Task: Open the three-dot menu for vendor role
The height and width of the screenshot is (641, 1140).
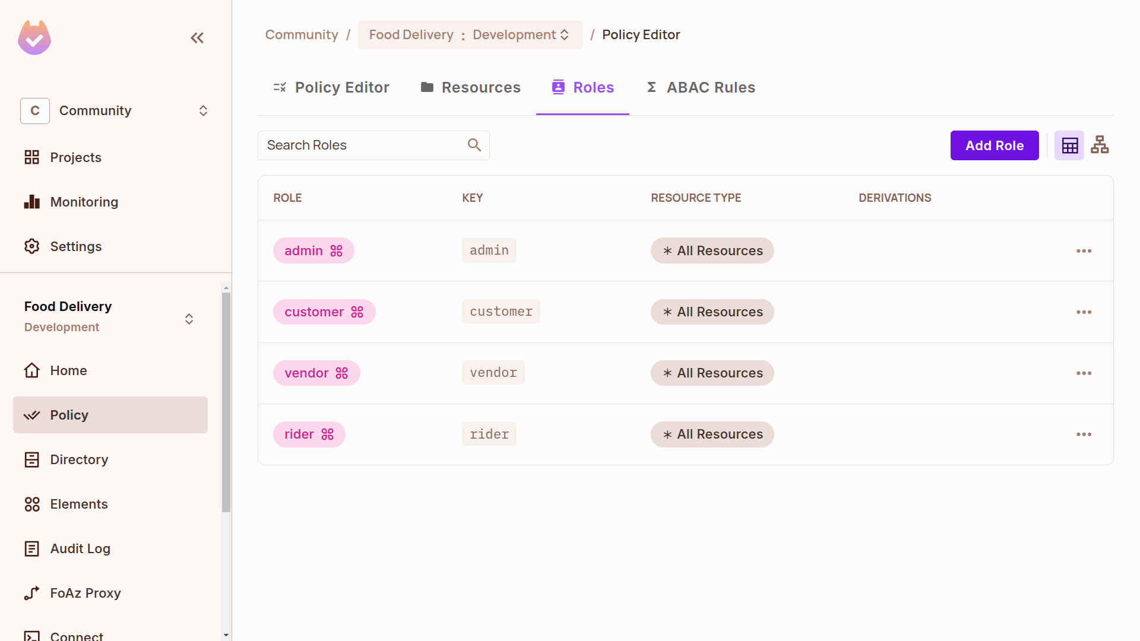Action: point(1084,373)
